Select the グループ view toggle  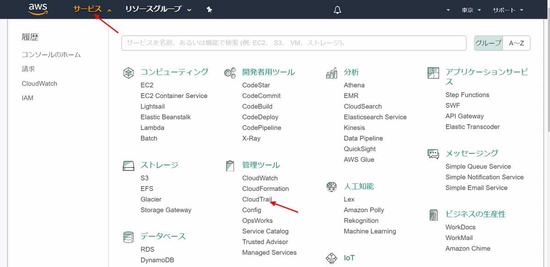488,43
